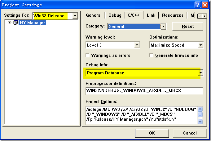
Task: Expand the HY Manager tree node
Action: coord(9,23)
